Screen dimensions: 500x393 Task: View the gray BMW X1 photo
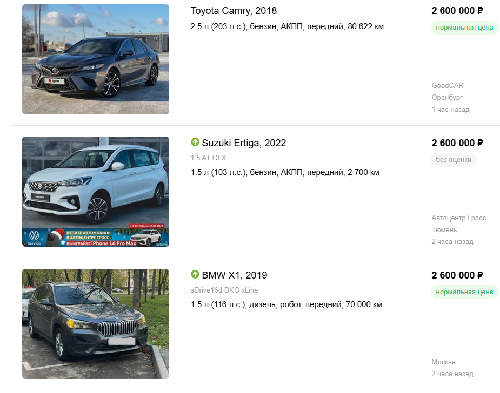96,324
